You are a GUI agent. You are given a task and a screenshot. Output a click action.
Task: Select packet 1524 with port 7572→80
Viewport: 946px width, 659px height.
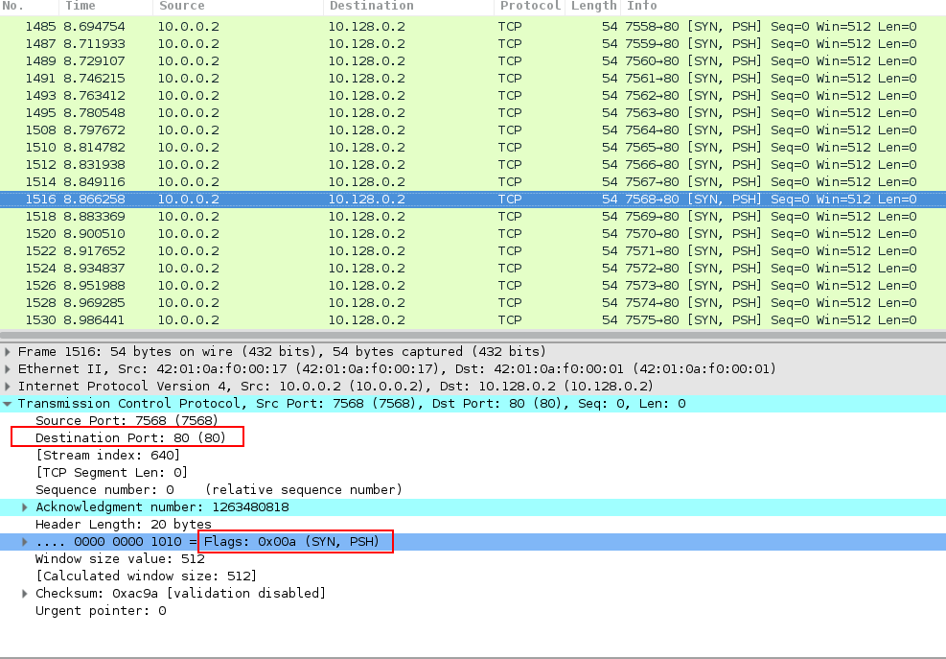point(473,269)
